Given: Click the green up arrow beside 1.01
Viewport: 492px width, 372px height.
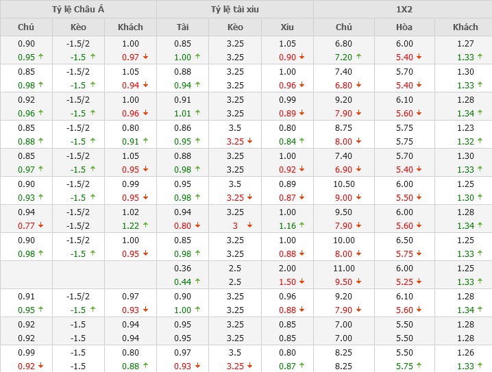Looking at the screenshot, I should tap(198, 113).
